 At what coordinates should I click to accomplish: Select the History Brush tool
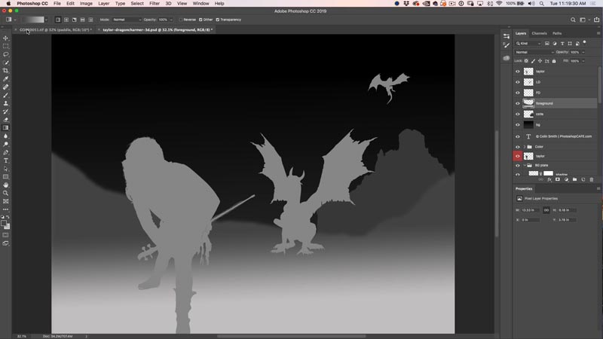(x=6, y=111)
